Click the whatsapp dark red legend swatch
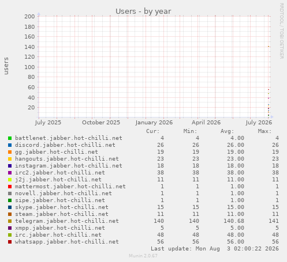Viewport: 287px width, 262px height. click(x=10, y=242)
